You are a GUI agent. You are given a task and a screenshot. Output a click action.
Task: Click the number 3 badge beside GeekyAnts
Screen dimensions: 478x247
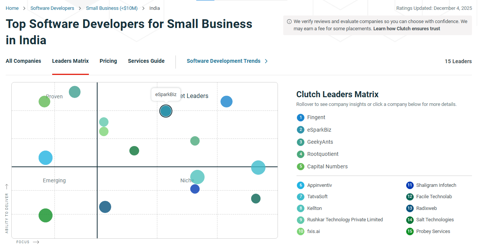[301, 142]
